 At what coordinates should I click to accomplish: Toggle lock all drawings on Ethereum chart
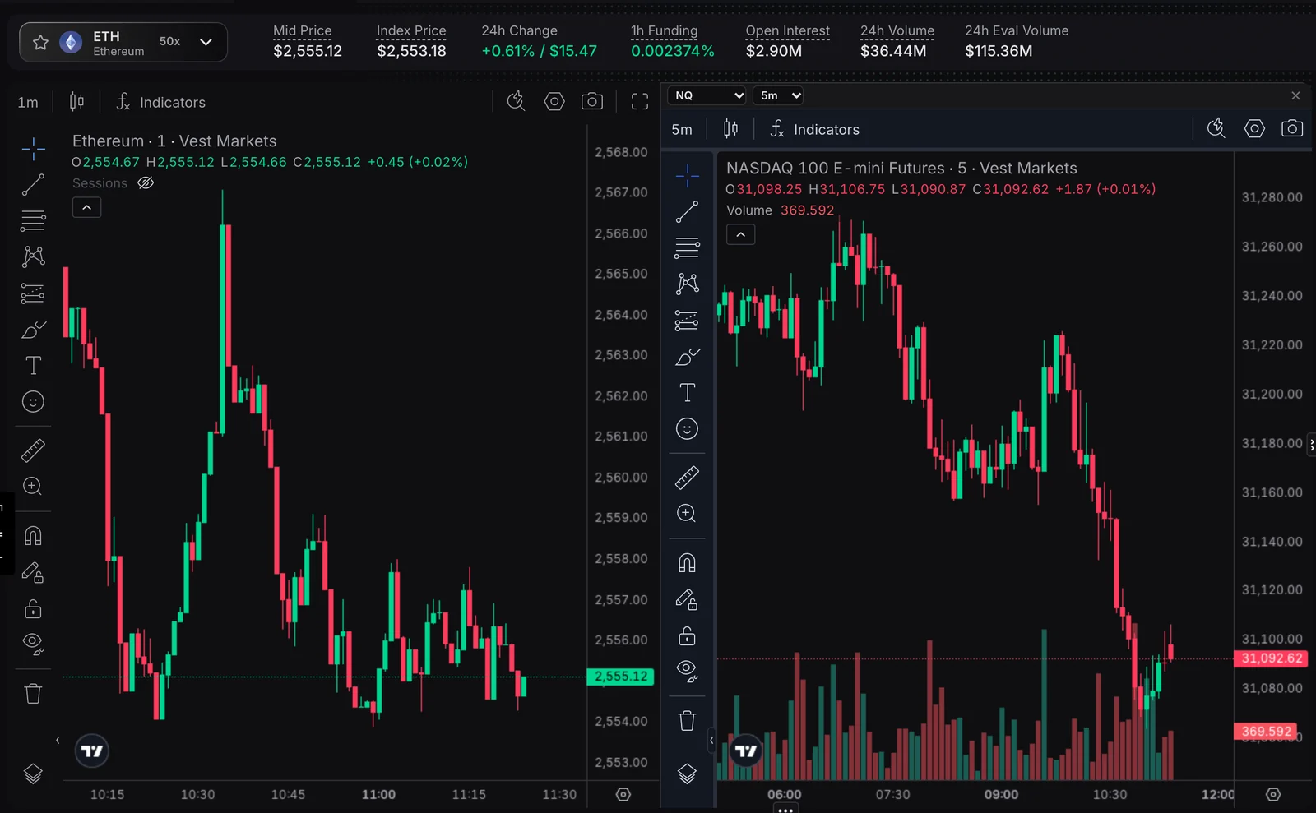tap(33, 609)
